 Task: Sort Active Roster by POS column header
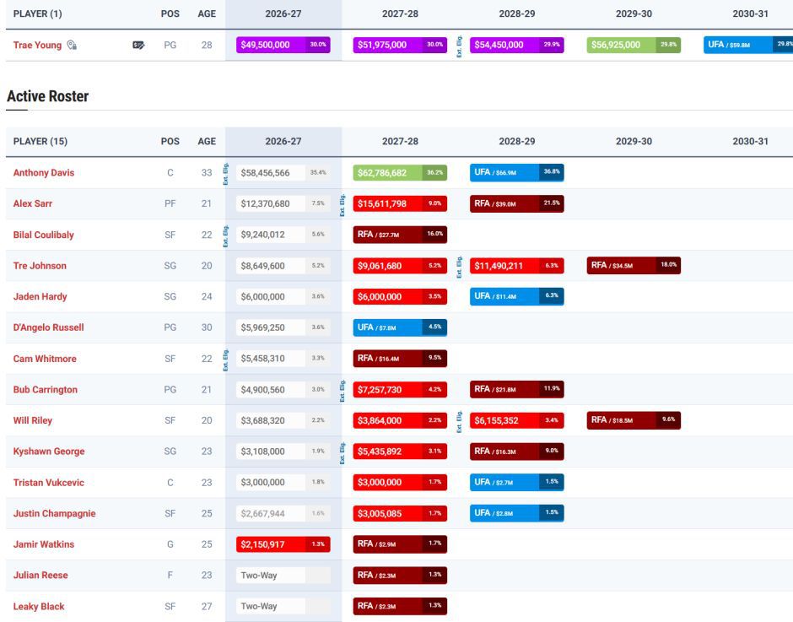tap(170, 141)
